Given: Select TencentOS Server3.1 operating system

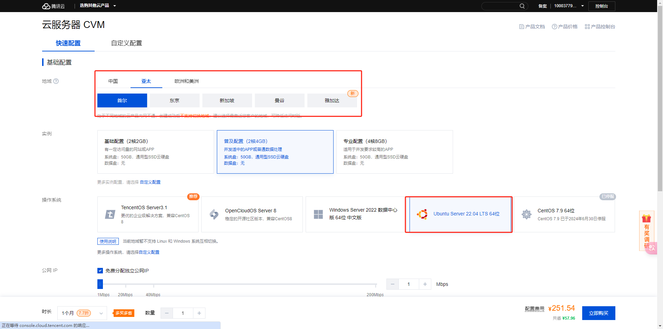Looking at the screenshot, I should coord(148,214).
